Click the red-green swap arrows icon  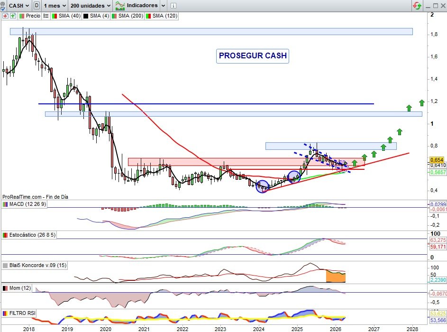tap(417, 5)
